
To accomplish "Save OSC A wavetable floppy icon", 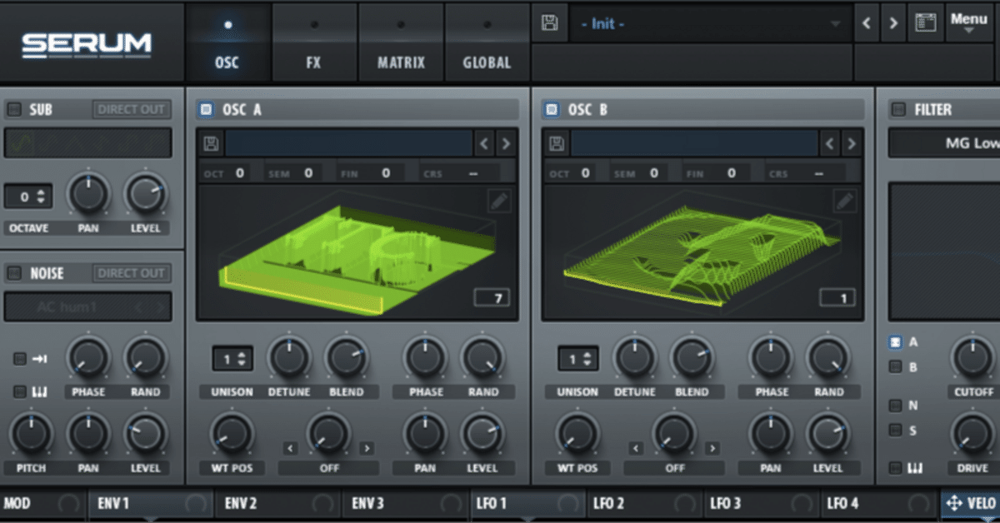I will pos(211,144).
